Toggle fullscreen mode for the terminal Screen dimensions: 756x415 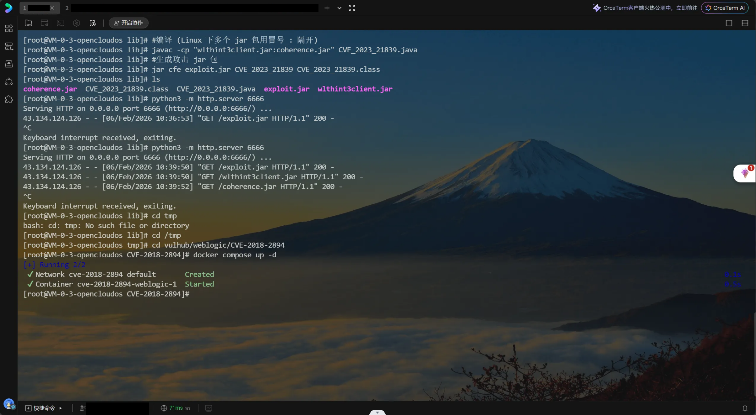(x=352, y=8)
